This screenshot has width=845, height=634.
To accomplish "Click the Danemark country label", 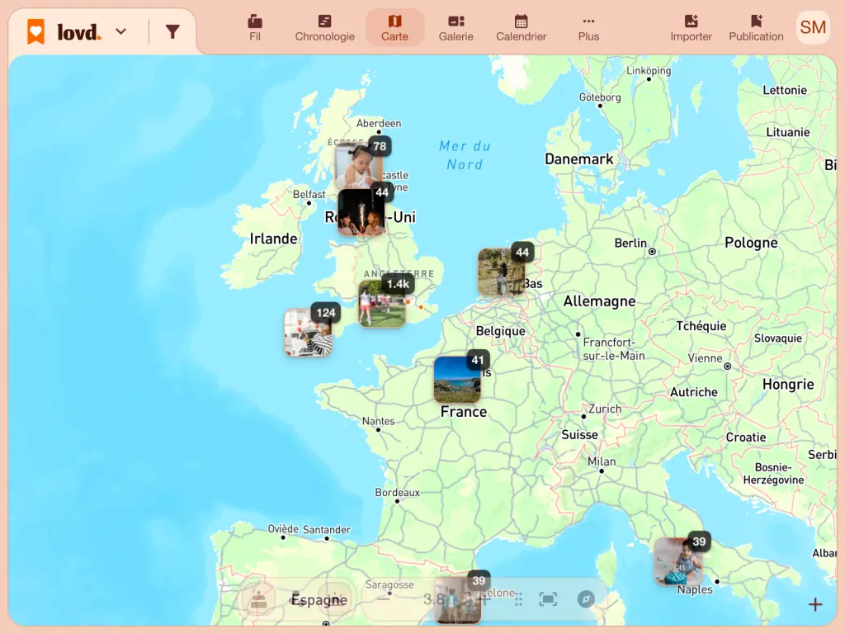I will click(x=578, y=159).
